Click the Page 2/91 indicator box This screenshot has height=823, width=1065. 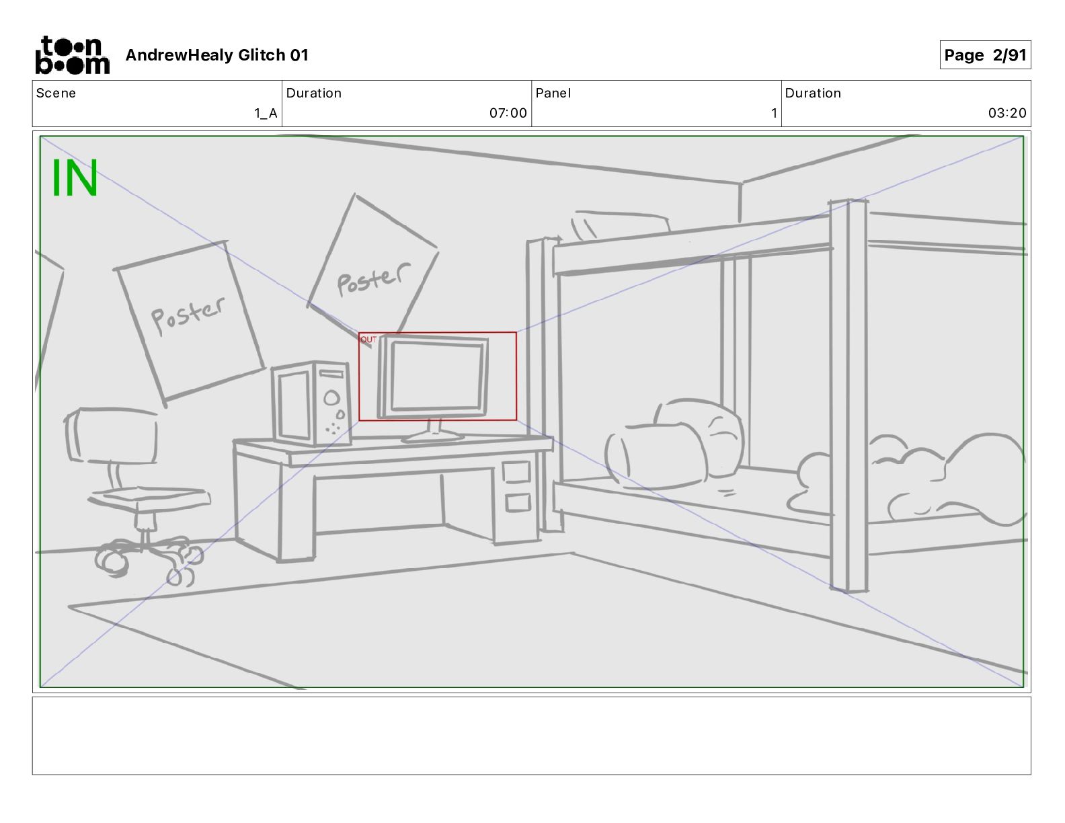[x=985, y=55]
